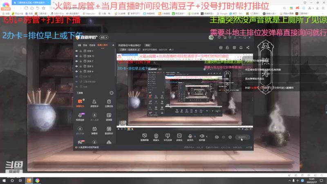Click the padlock icon above the preview
Image resolution: width=327 pixels, height=184 pixels.
click(227, 47)
